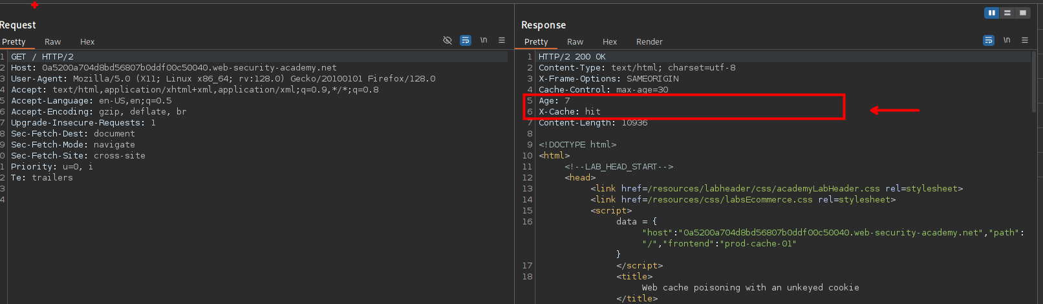Click the Web cache poisoning title text

point(750,288)
